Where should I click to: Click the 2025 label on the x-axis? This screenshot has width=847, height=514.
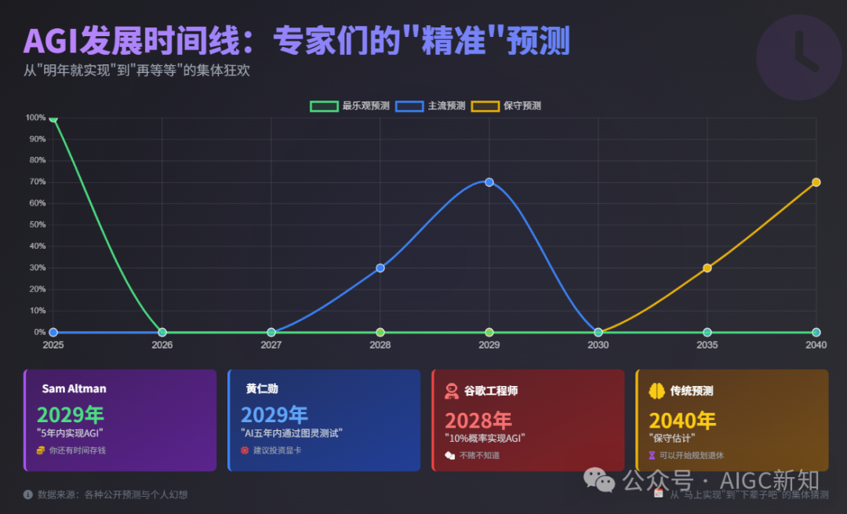pyautogui.click(x=53, y=344)
